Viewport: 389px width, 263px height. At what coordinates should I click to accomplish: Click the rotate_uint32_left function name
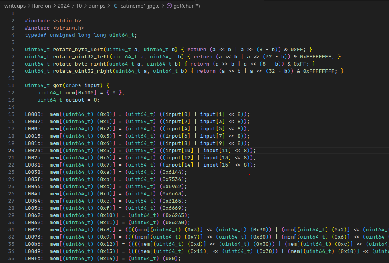pyautogui.click(x=81, y=57)
